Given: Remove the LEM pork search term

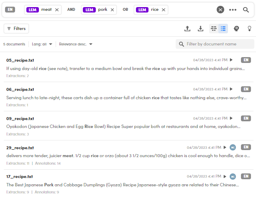Looking at the screenshot, I should coord(112,10).
